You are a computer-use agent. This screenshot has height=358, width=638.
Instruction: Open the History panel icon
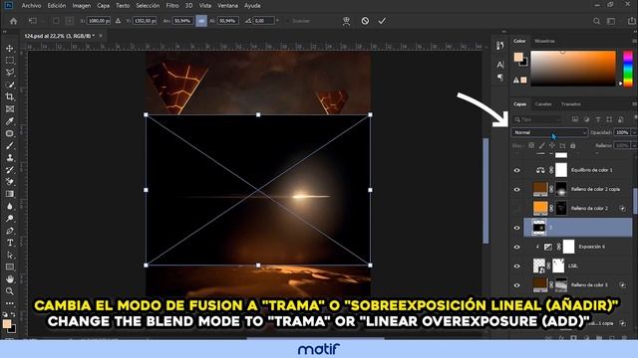(x=500, y=46)
